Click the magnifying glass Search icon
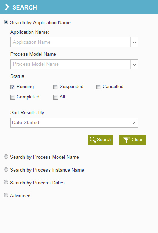This screenshot has height=233, width=158. pos(93,140)
